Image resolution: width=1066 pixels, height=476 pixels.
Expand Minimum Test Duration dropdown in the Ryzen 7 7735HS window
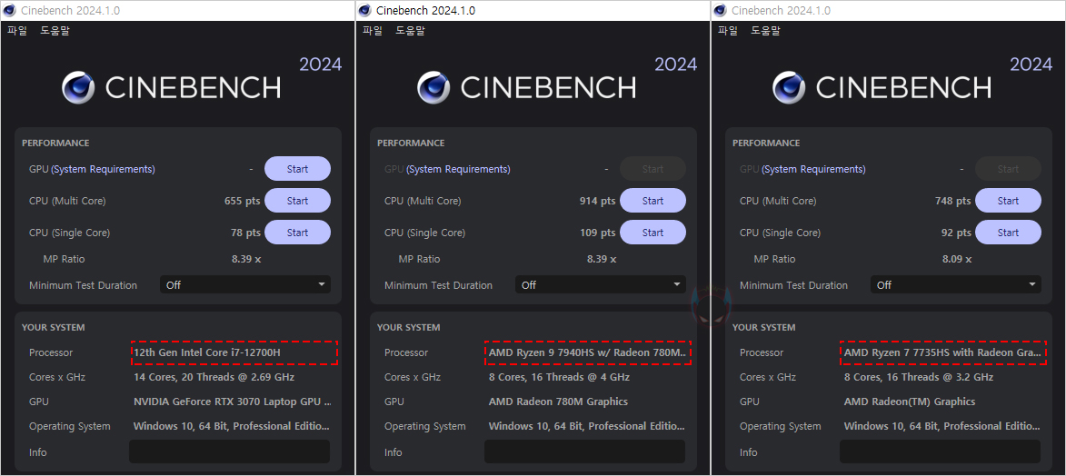(x=956, y=285)
